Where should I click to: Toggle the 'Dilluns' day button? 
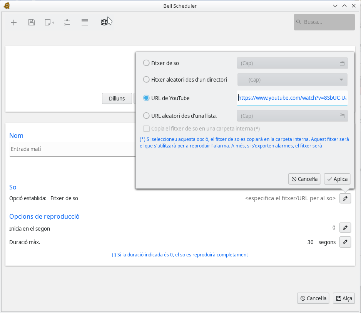[117, 99]
